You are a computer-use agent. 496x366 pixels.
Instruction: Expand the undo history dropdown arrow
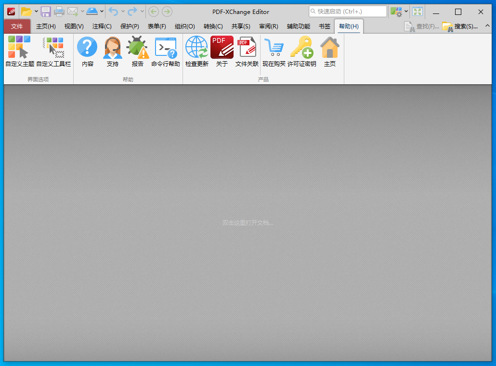click(x=123, y=12)
